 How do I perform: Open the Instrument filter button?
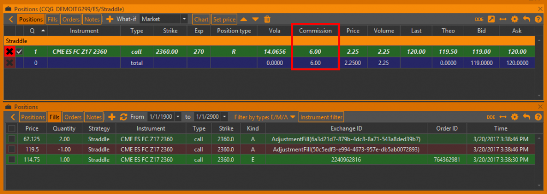(321, 117)
